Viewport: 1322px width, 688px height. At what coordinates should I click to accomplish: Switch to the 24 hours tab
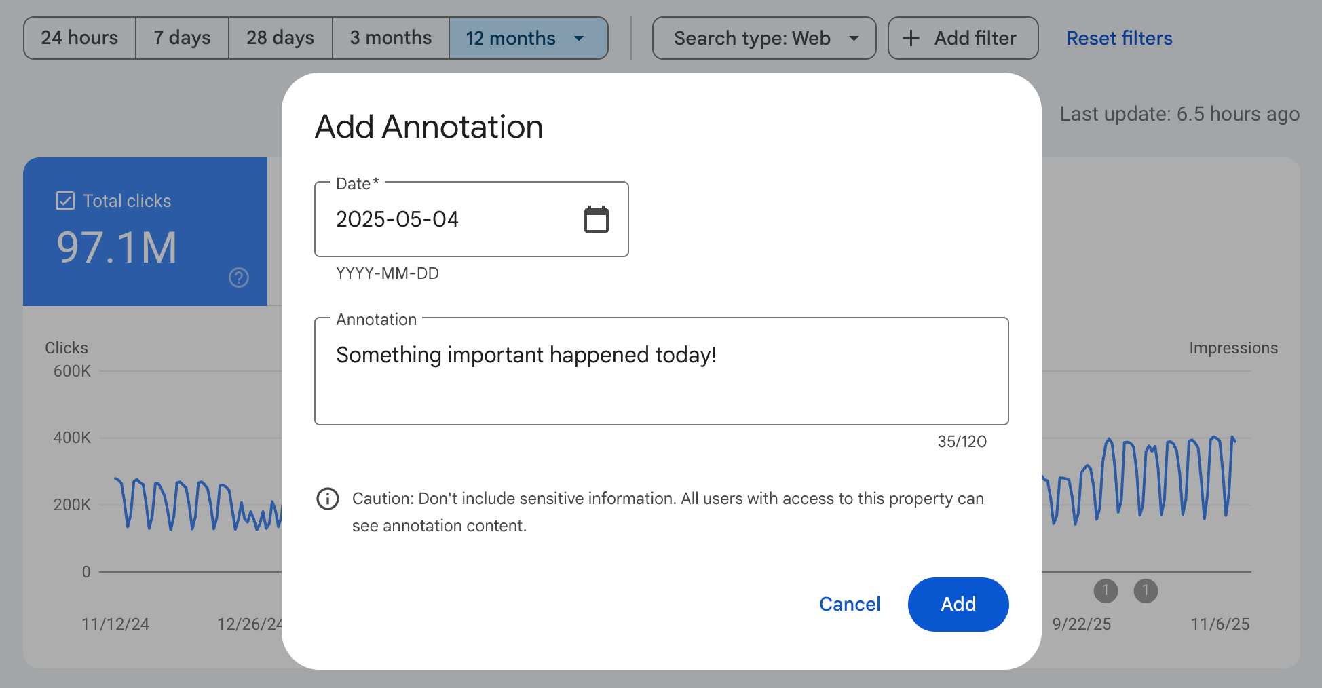tap(79, 38)
